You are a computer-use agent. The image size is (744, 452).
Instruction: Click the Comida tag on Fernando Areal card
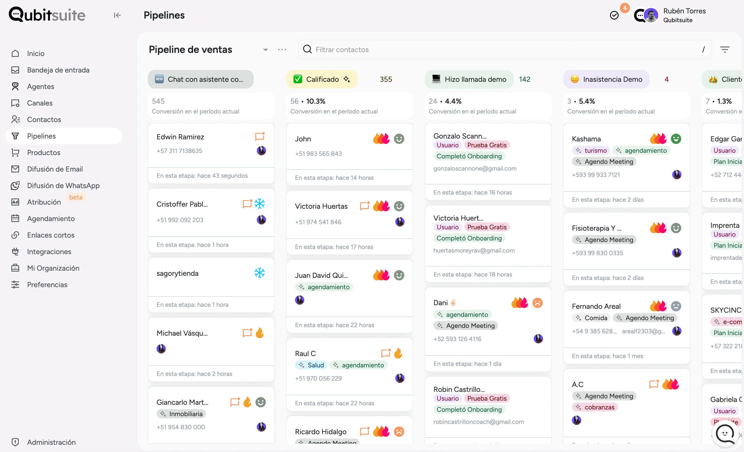(x=591, y=318)
